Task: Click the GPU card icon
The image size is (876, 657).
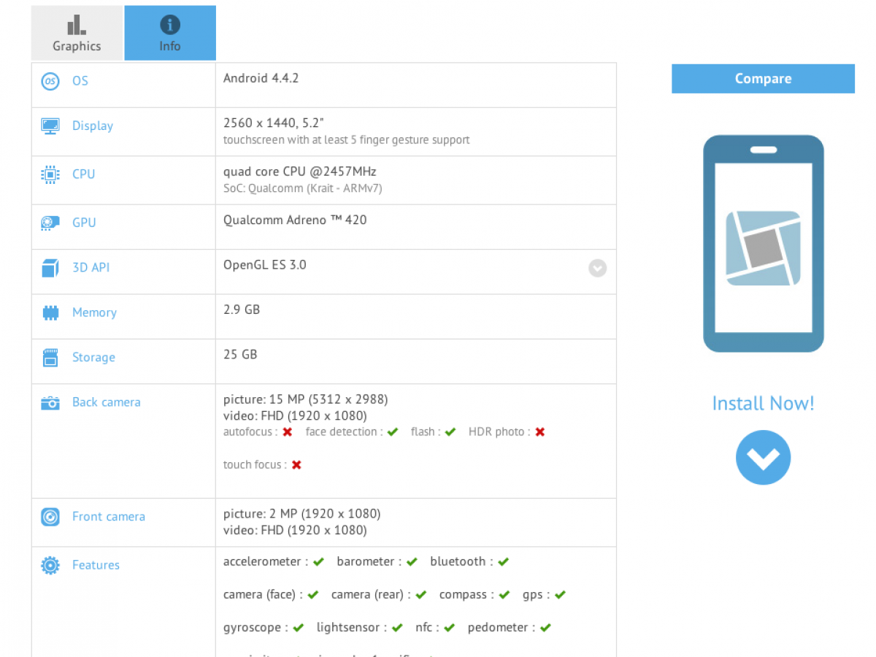Action: pos(50,223)
